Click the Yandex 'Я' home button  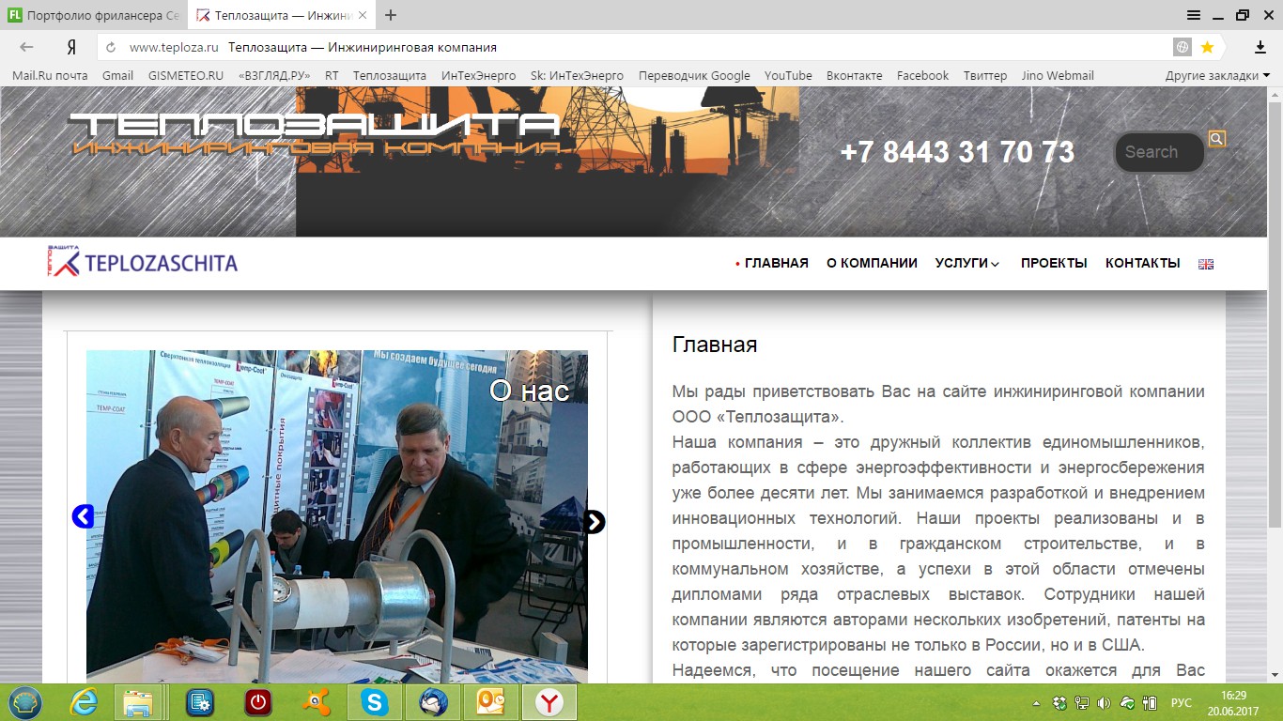click(71, 47)
